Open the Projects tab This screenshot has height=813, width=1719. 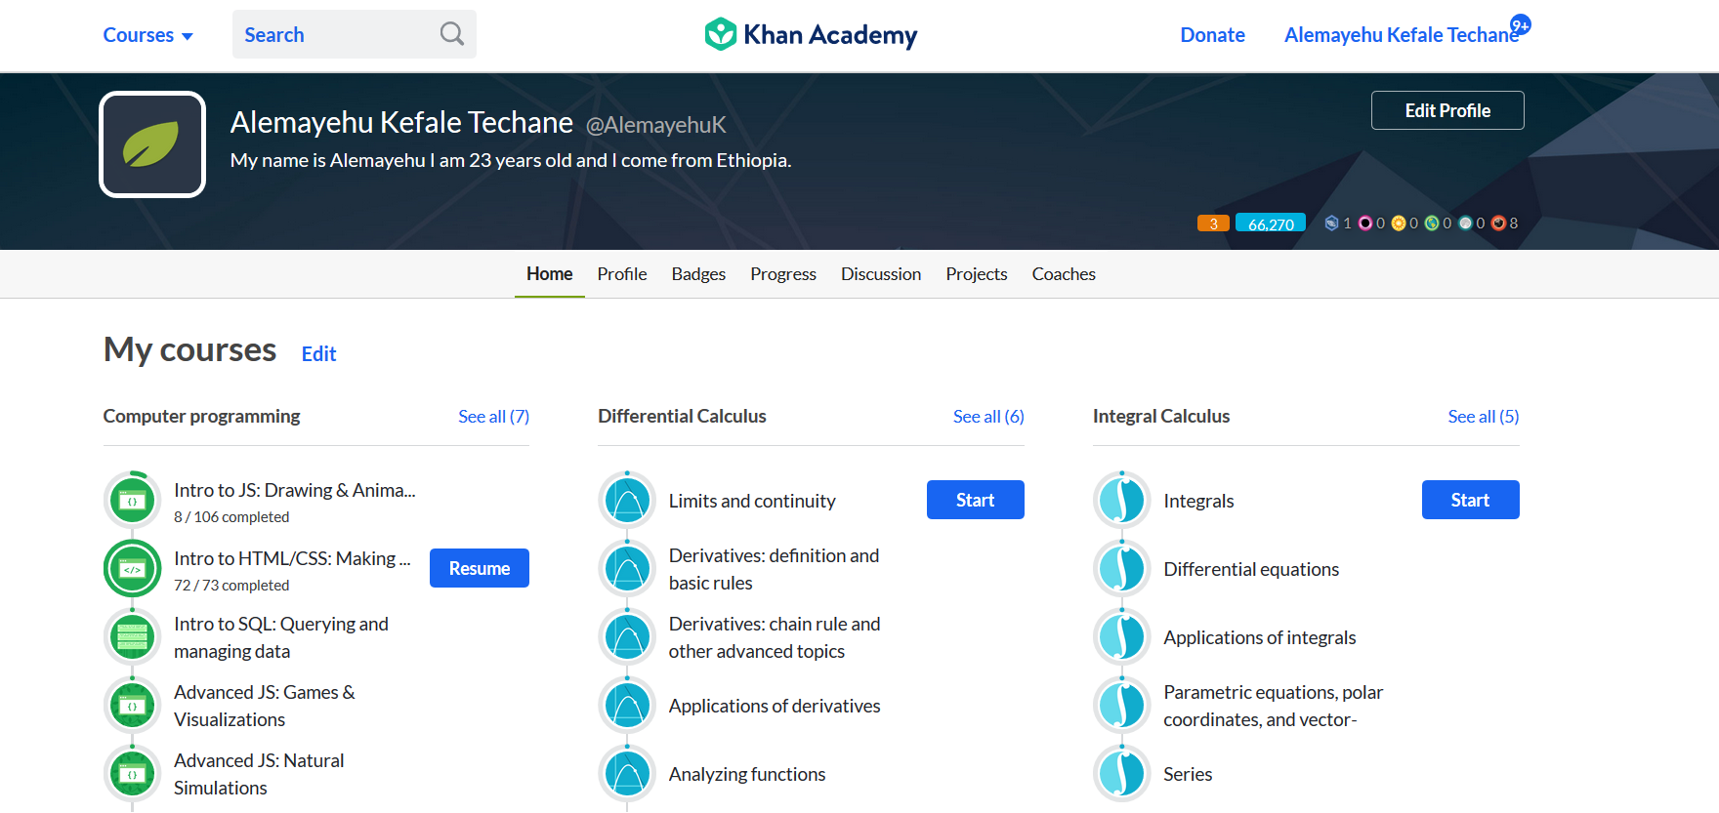pyautogui.click(x=977, y=274)
